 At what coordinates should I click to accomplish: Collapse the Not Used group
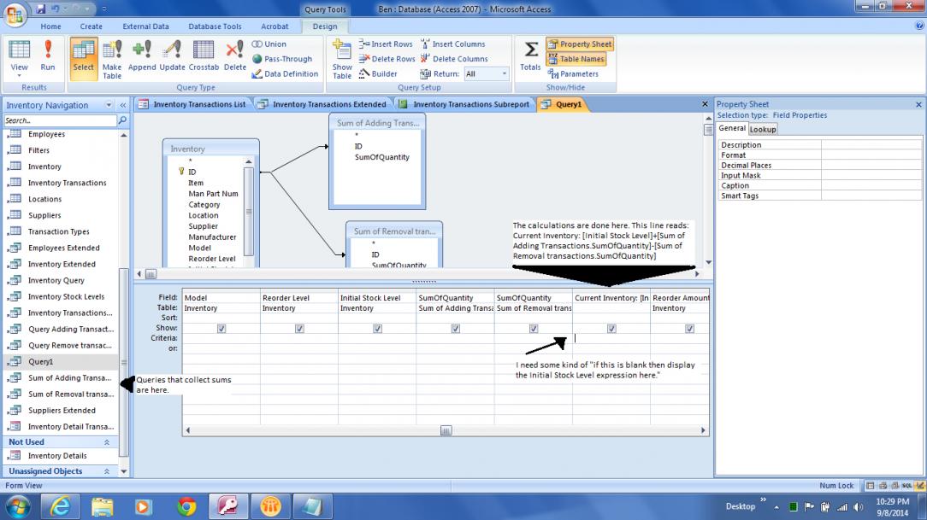(x=107, y=442)
